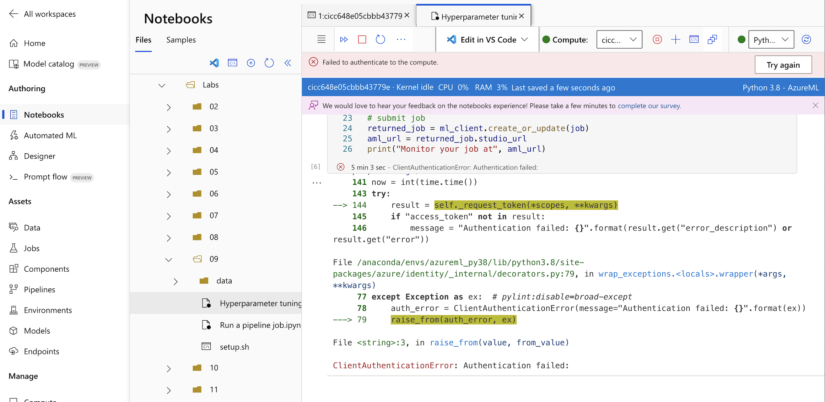Collapse the Files pane with double-chevron icon
The height and width of the screenshot is (402, 825).
click(x=288, y=63)
